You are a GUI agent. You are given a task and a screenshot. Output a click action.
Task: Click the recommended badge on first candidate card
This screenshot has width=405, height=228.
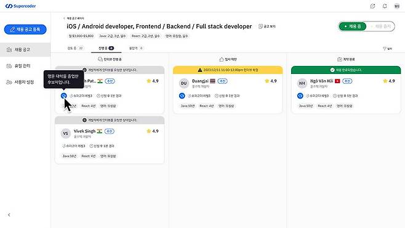[x=110, y=81]
